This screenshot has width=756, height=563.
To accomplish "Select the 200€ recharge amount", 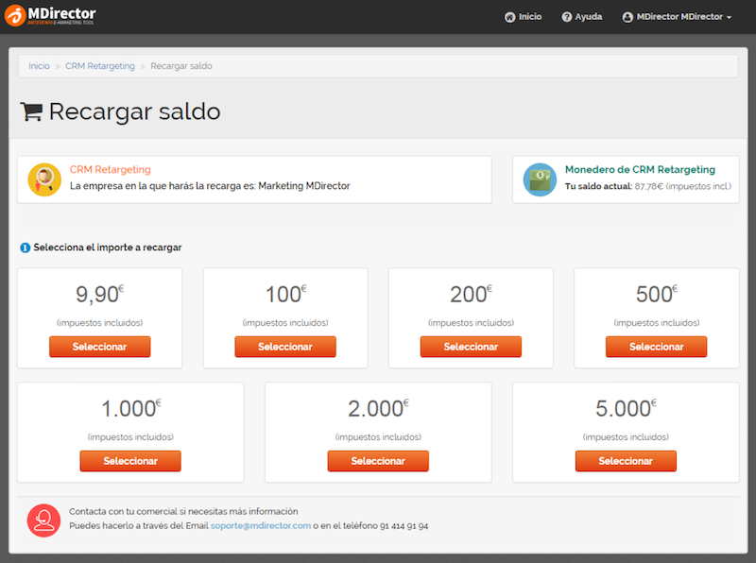I will (x=471, y=347).
